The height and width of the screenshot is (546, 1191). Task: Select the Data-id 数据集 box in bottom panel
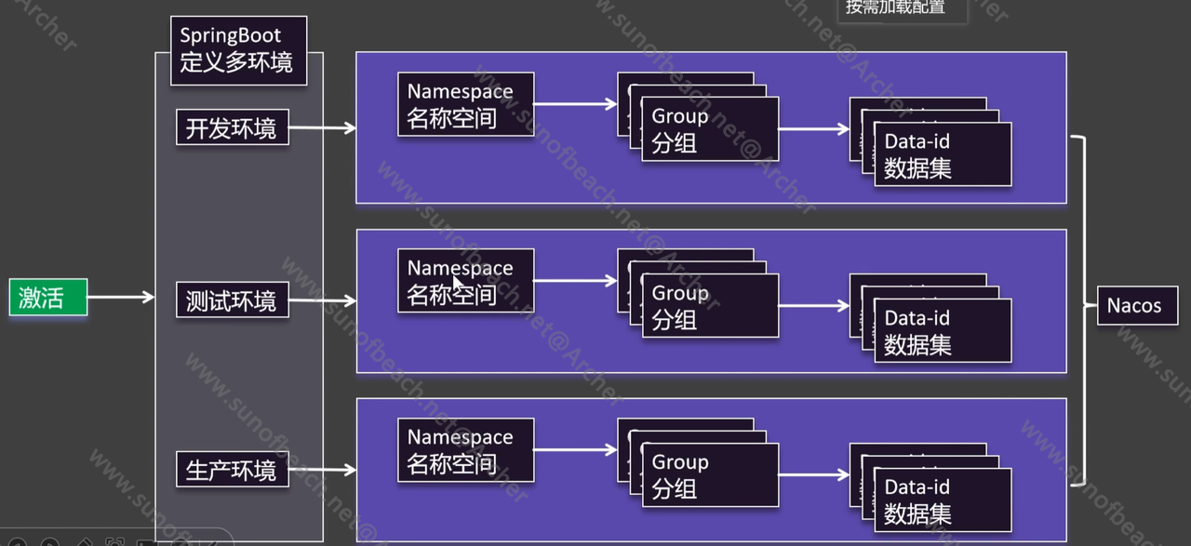pyautogui.click(x=942, y=500)
